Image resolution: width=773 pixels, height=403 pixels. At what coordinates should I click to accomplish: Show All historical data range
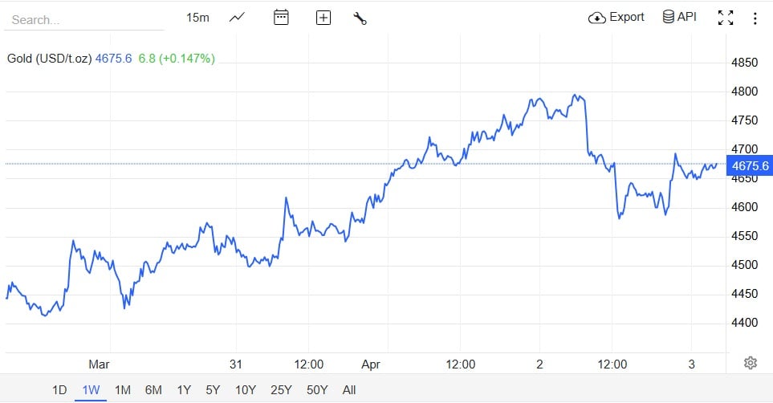349,390
